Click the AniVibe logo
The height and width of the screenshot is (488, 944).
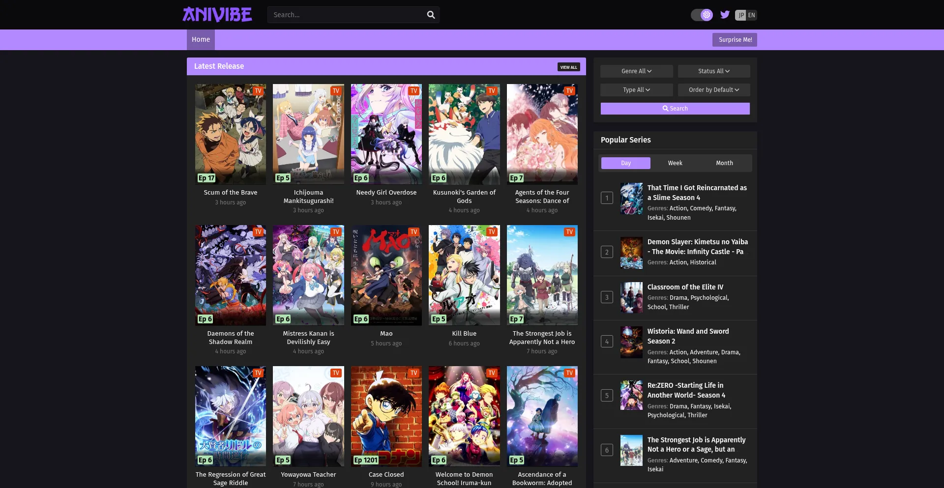click(217, 15)
